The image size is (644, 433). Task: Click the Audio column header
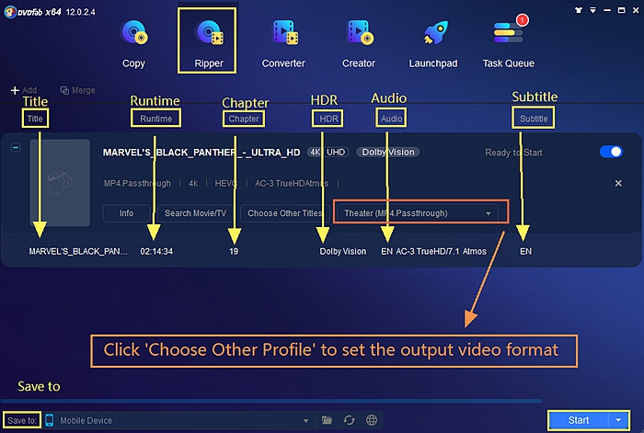(x=391, y=119)
